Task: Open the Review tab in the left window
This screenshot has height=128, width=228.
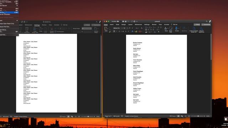Action: pos(44,25)
